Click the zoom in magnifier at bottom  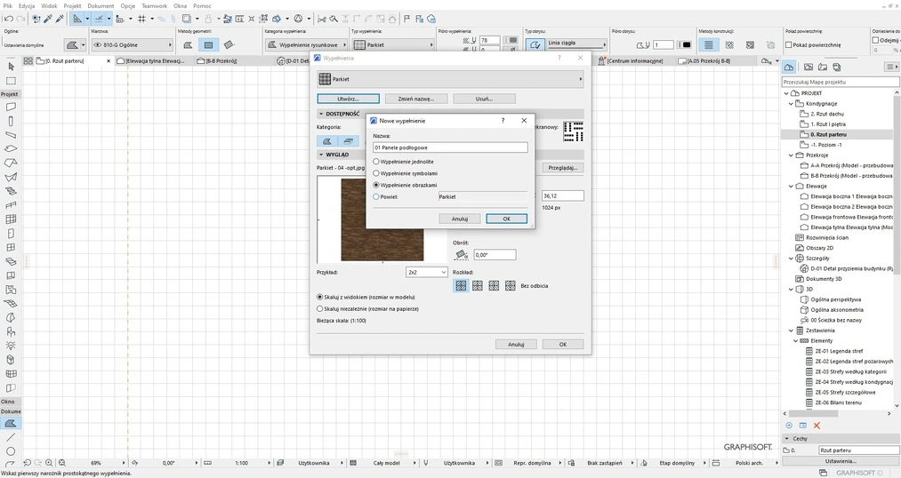(49, 463)
